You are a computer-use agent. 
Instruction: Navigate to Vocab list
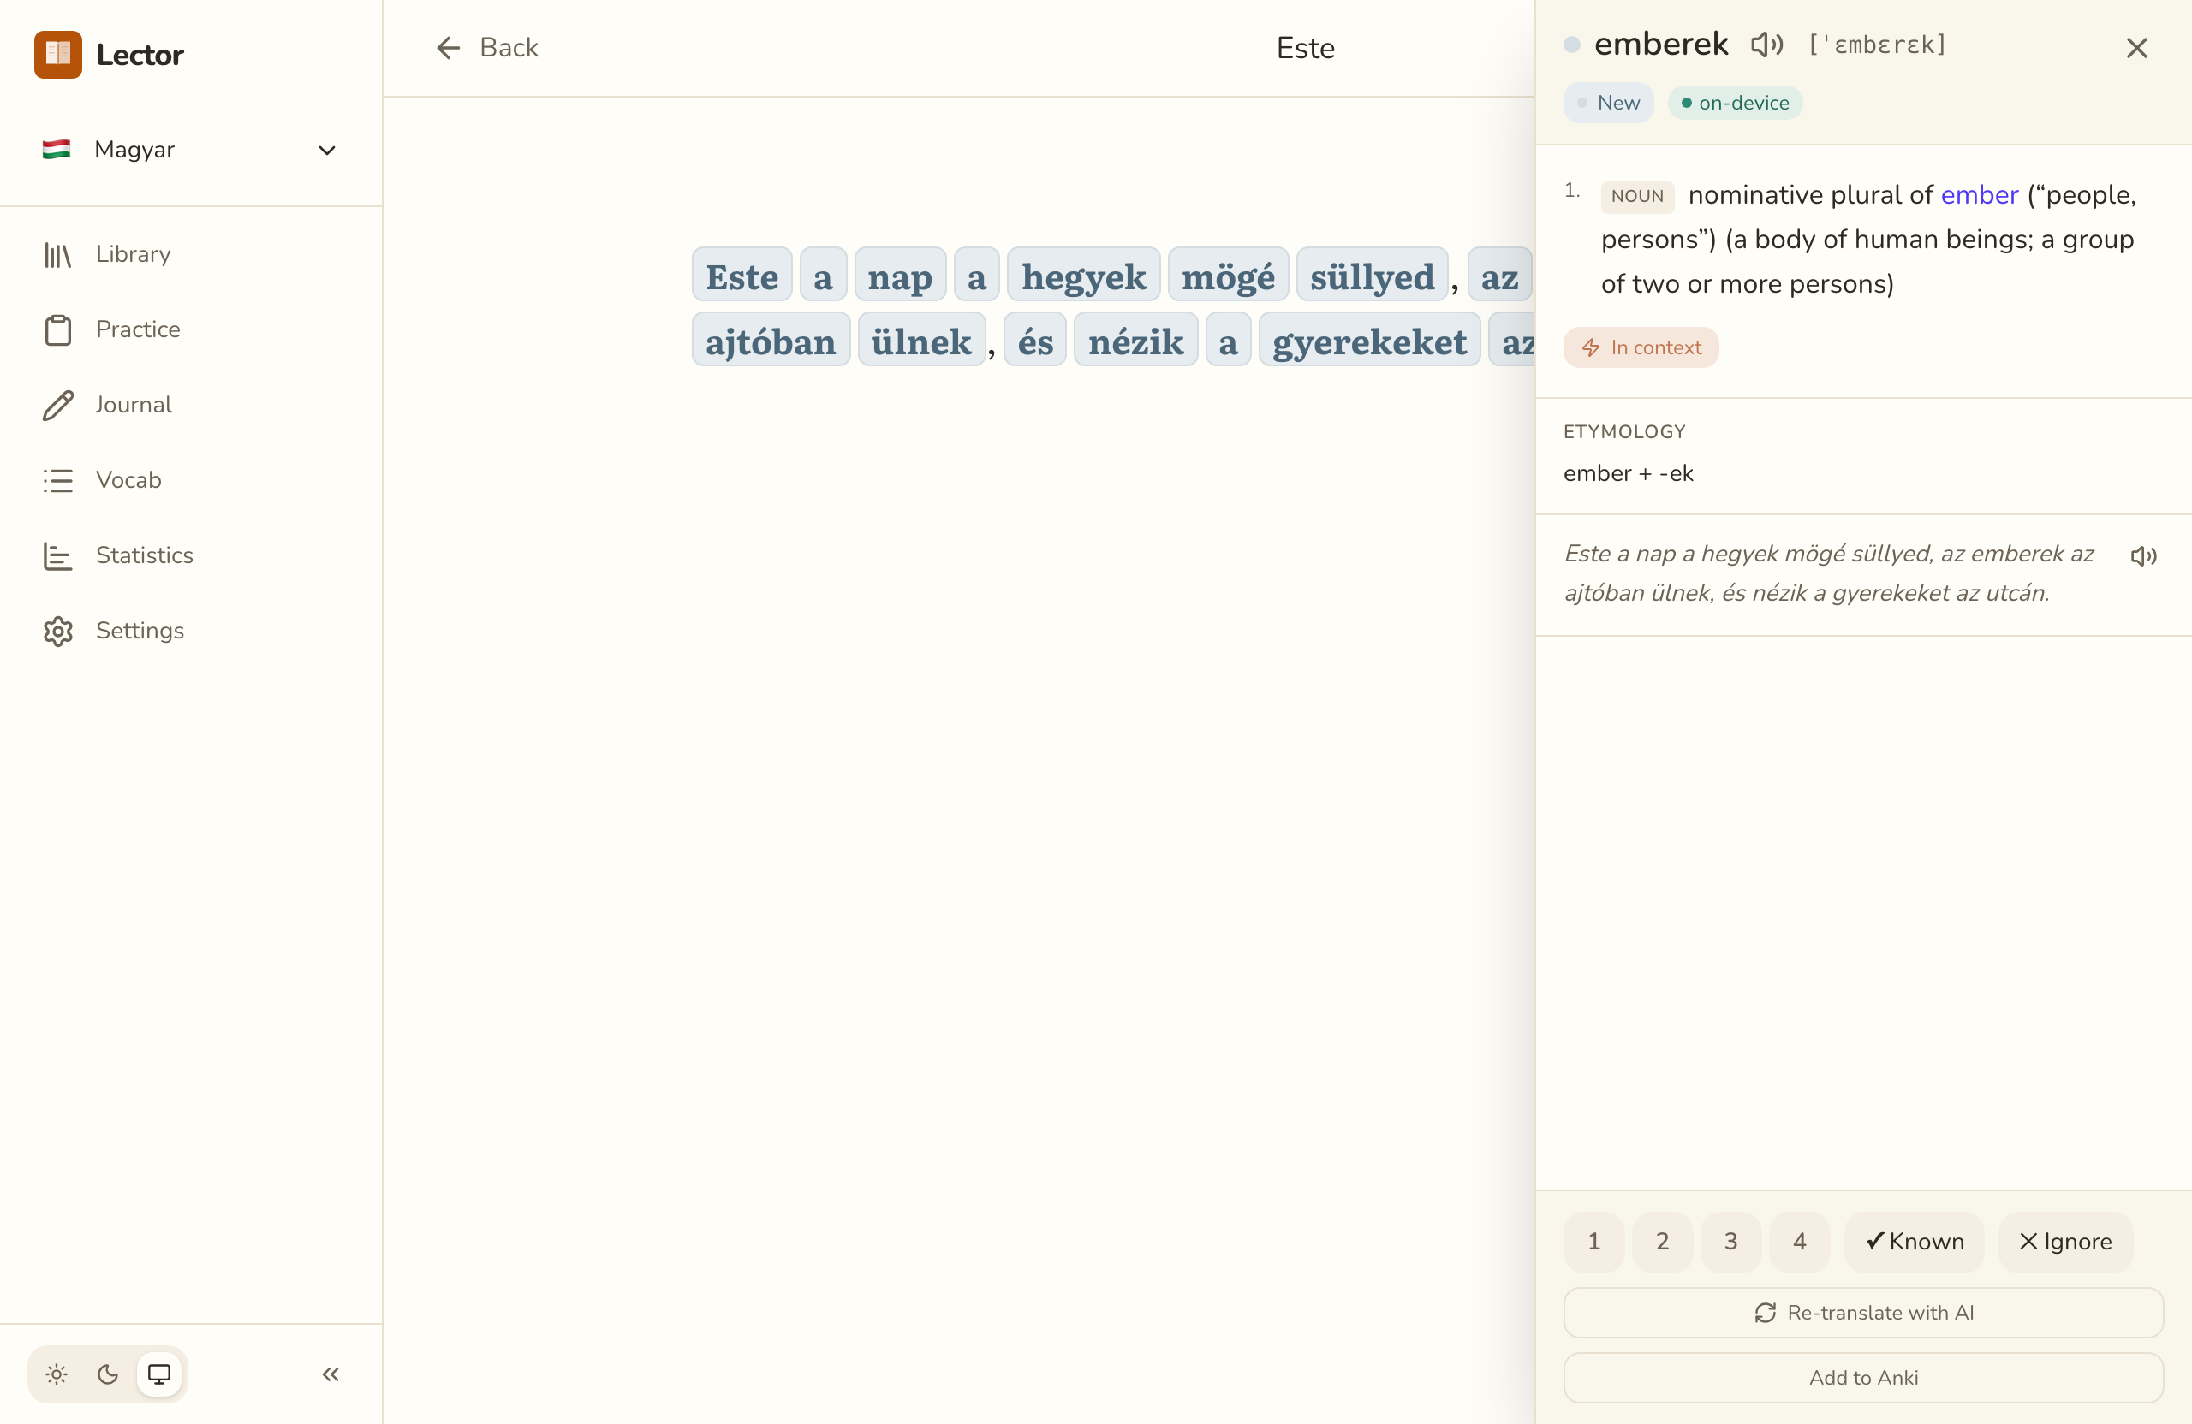191,479
